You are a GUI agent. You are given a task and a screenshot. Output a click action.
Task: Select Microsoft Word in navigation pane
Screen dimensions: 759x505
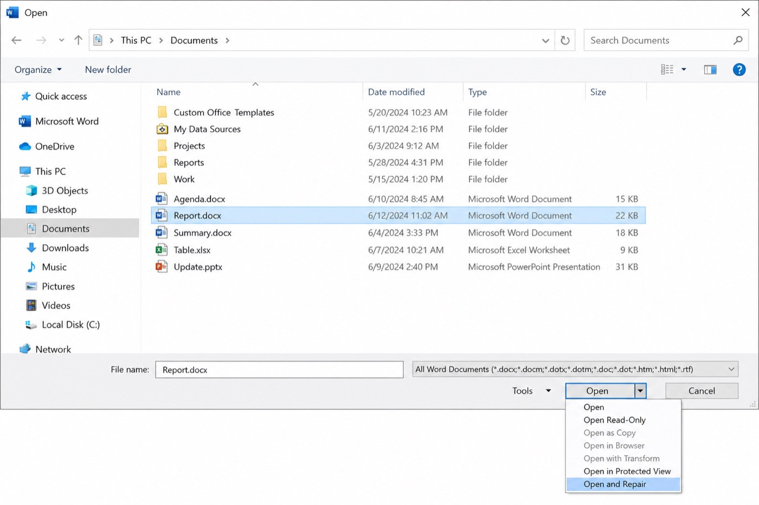[59, 121]
